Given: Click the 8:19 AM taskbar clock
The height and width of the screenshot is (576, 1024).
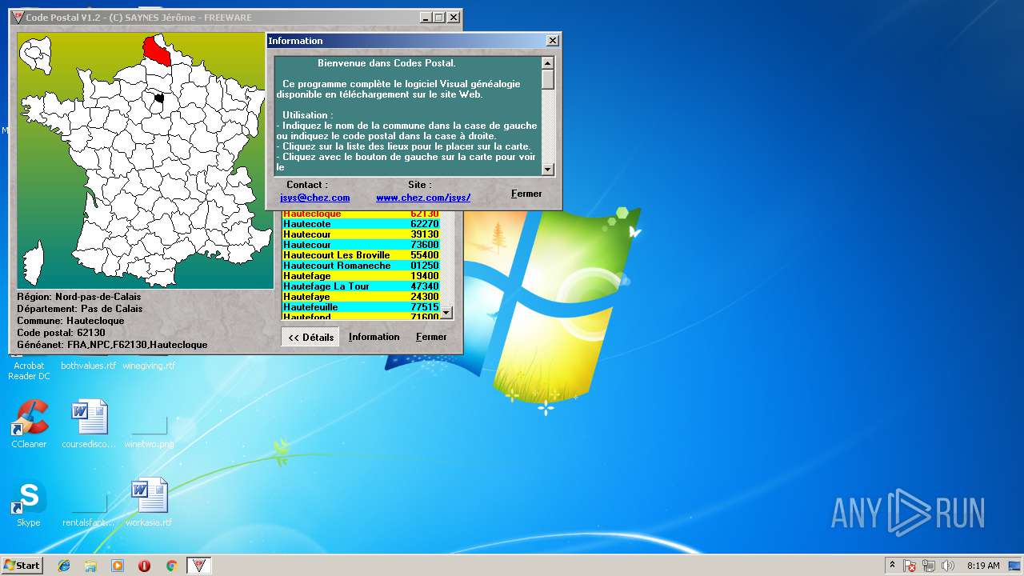Looking at the screenshot, I should coord(982,566).
